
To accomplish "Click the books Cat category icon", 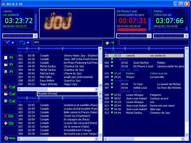I will click(9, 87).
